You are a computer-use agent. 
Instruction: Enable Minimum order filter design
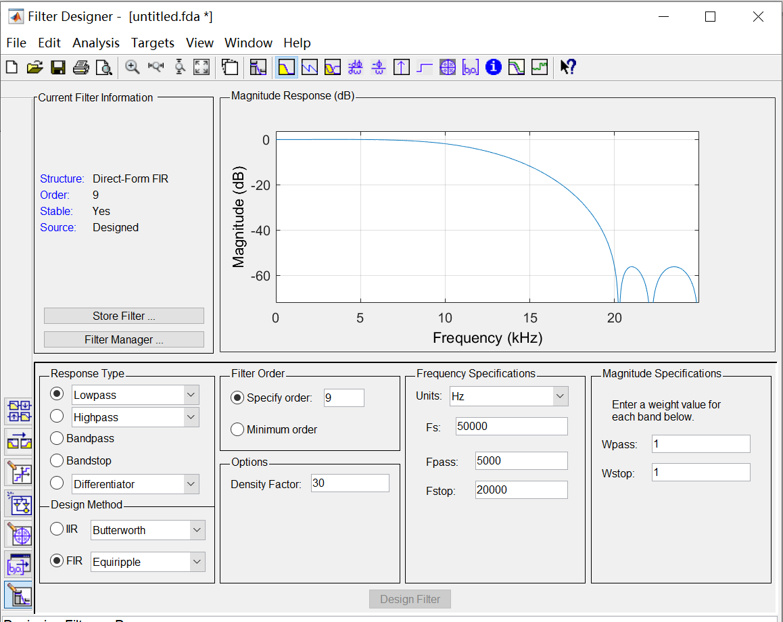coord(237,429)
